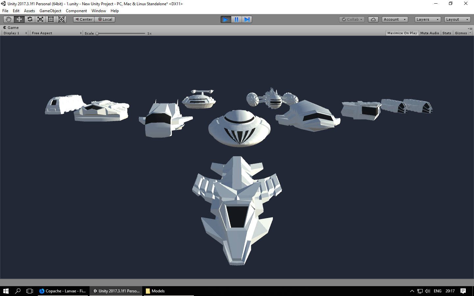Select the Hand tool in toolbar
The height and width of the screenshot is (296, 474).
pos(9,19)
